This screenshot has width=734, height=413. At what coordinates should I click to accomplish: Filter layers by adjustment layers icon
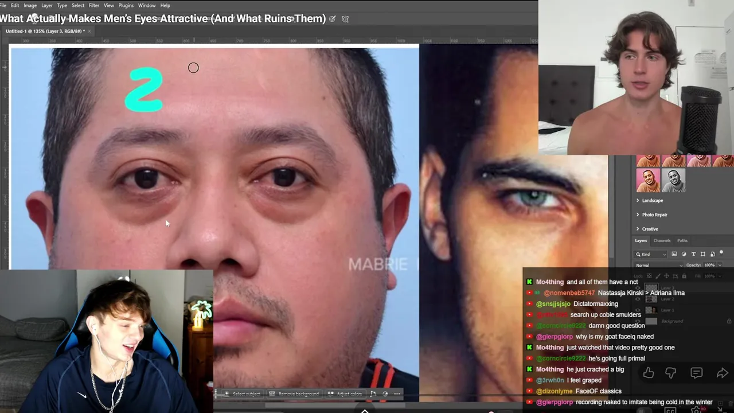coord(684,254)
